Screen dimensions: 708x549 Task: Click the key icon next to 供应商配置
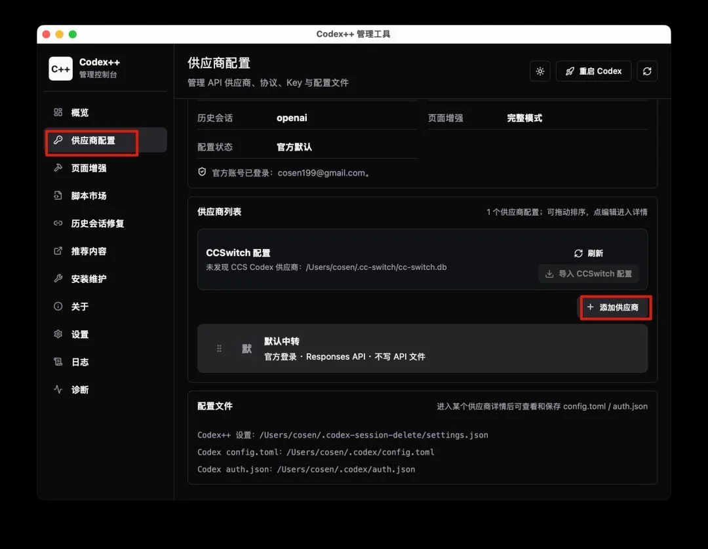(58, 140)
